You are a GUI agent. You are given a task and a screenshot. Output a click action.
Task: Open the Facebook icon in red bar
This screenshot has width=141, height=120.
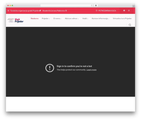click(124, 10)
